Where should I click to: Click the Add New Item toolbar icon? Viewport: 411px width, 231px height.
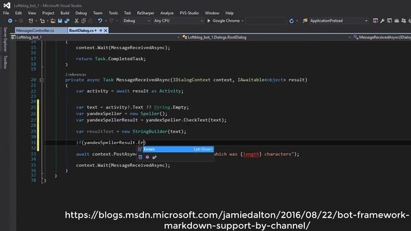[x=42, y=21]
